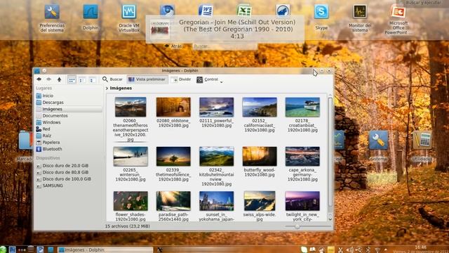Select 02339_thetimeofsilence image thumbnail
The width and height of the screenshot is (449, 253).
click(x=173, y=156)
